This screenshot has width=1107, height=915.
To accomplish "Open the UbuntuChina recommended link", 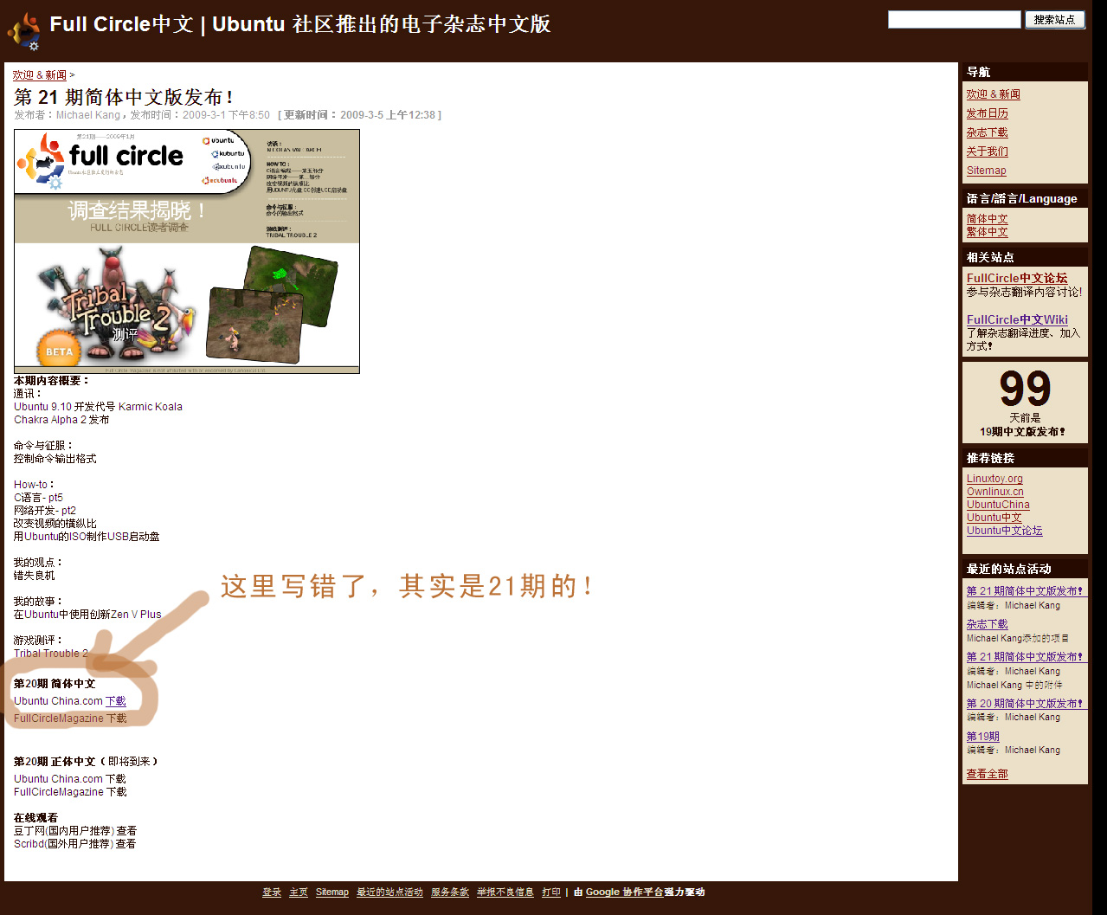I will [998, 505].
